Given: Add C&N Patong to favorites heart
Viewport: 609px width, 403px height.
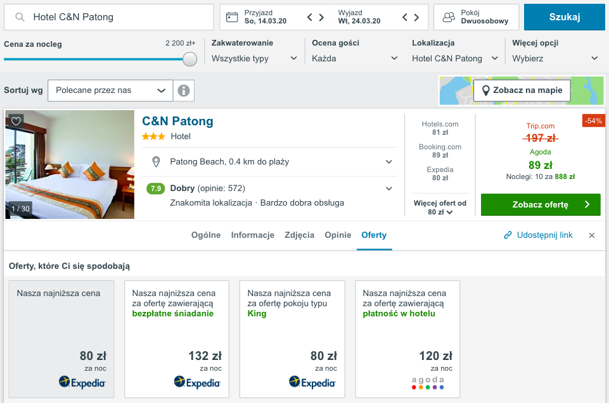Looking at the screenshot, I should click(x=16, y=121).
